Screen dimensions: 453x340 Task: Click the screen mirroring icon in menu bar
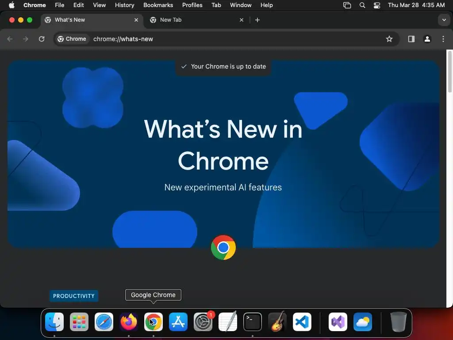click(x=347, y=5)
